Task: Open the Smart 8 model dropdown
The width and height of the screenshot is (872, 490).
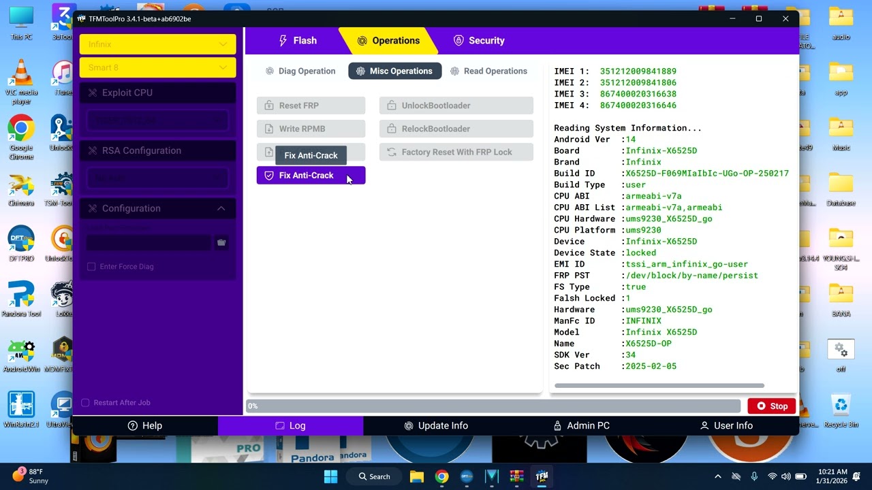Action: pos(157,67)
